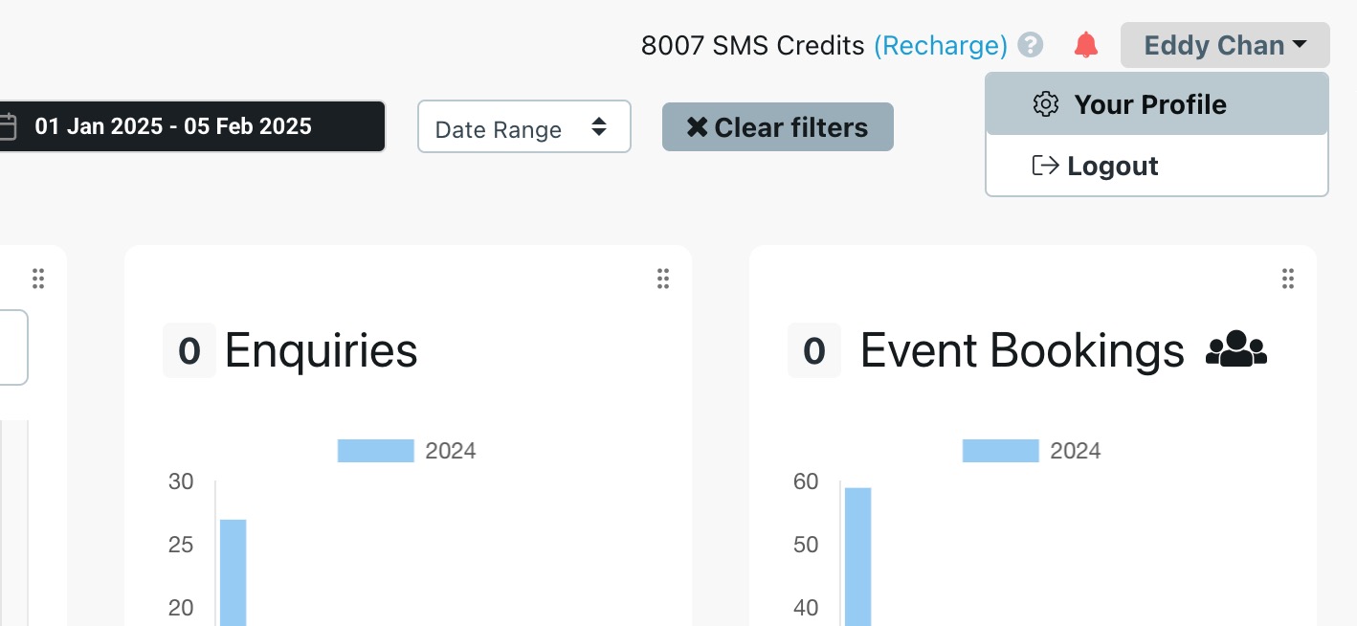Open the 01 Jan 2025 - 05 Feb 2025 picker
Viewport: 1357px width, 626px height.
[x=191, y=126]
